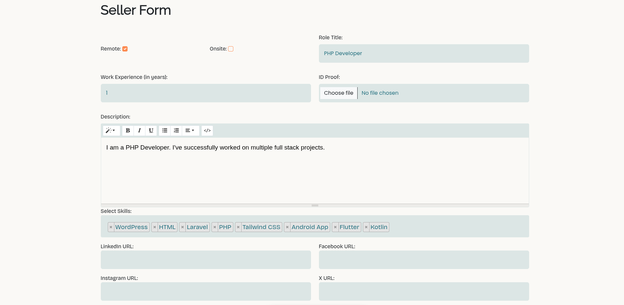Click Choose file for ID Proof
The width and height of the screenshot is (624, 305).
coord(338,93)
